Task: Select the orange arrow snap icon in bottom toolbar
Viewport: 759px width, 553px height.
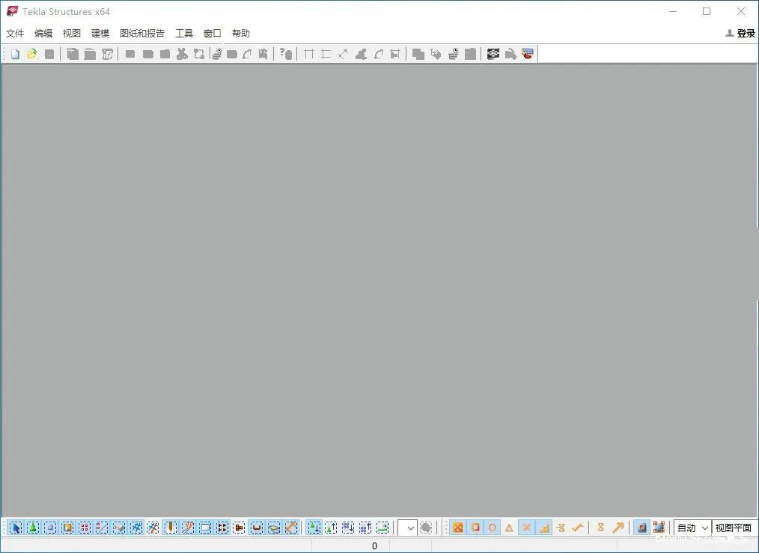Action: pos(618,528)
